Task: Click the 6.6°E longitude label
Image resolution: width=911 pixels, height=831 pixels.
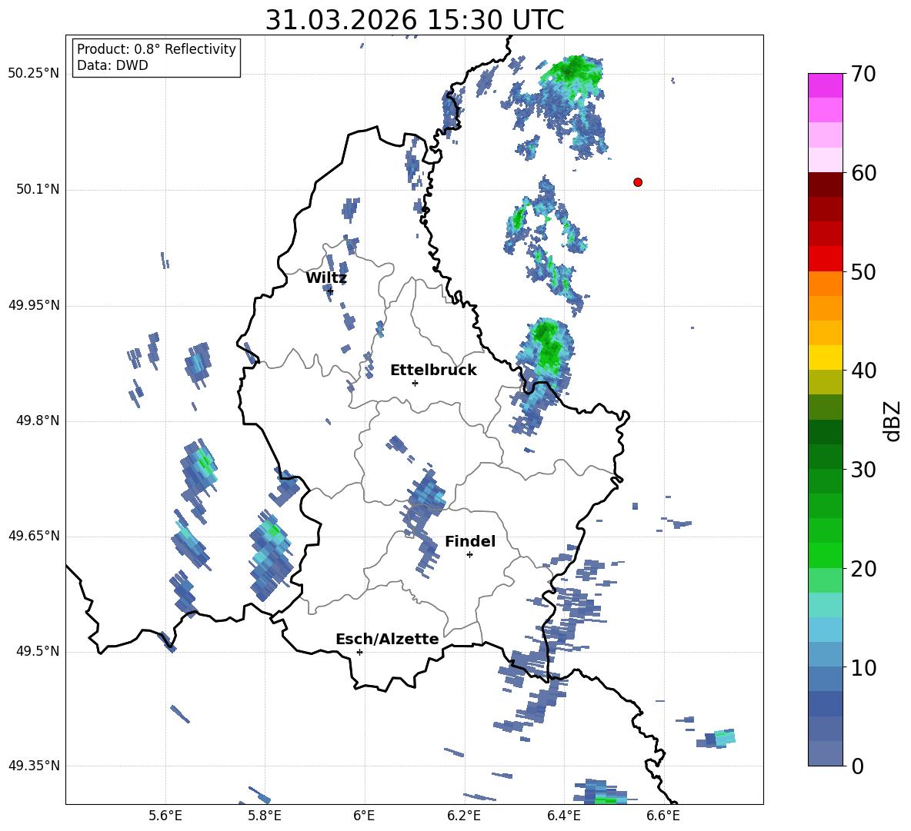Action: pyautogui.click(x=663, y=816)
